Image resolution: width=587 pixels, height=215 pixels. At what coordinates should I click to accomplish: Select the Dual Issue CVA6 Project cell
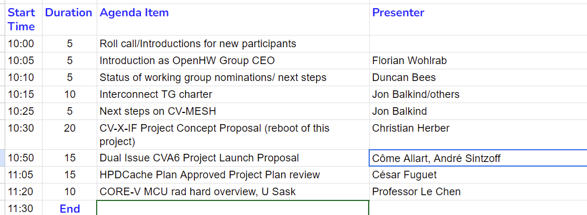[x=233, y=158]
